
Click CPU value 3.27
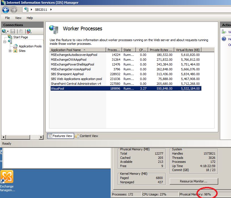pyautogui.click(x=143, y=89)
